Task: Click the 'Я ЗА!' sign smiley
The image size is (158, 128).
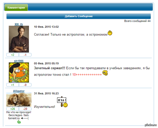Action: click(62, 102)
